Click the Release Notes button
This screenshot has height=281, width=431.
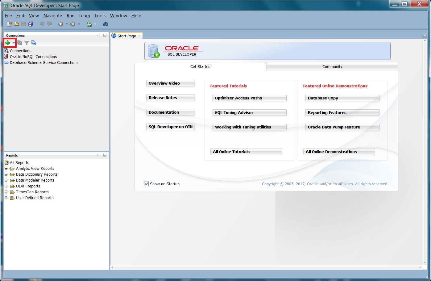tap(170, 98)
